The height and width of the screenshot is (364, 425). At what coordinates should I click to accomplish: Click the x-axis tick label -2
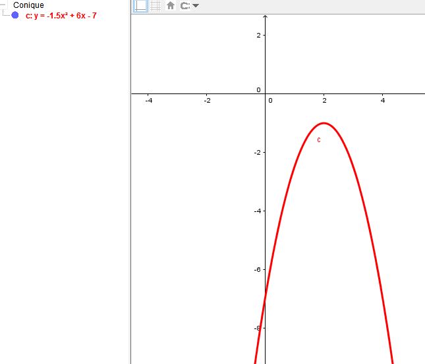[207, 100]
